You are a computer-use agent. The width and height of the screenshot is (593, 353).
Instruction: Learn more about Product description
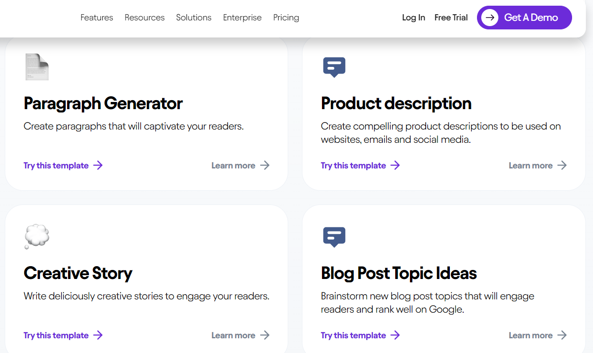click(x=530, y=166)
